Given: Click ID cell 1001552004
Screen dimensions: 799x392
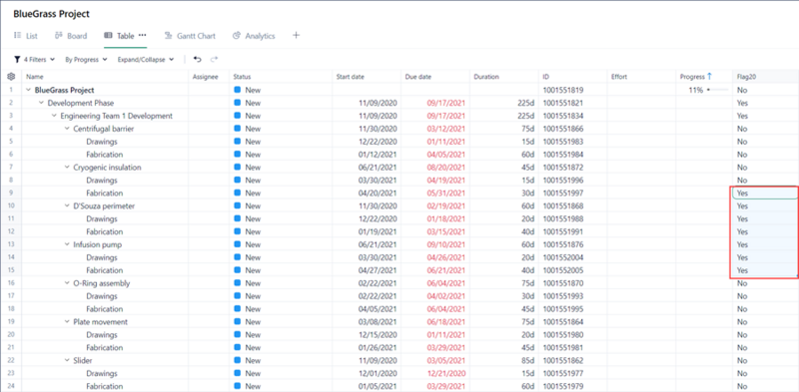Looking at the screenshot, I should (x=563, y=257).
